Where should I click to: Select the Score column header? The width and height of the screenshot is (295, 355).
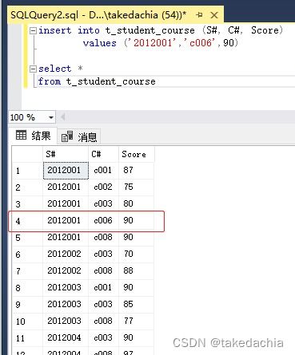[136, 154]
